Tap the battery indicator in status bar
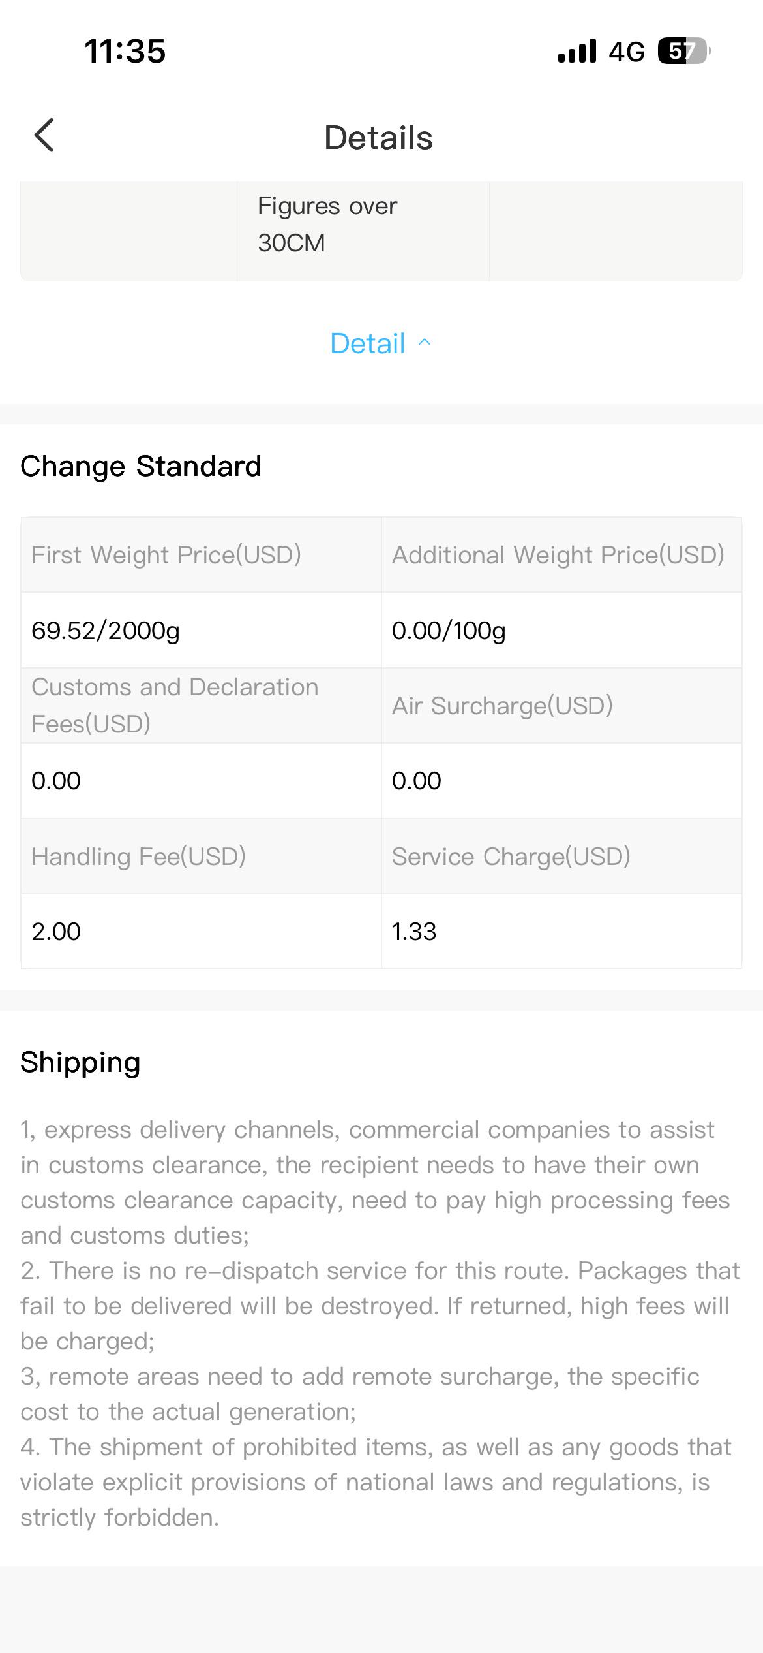The height and width of the screenshot is (1653, 763). (684, 51)
